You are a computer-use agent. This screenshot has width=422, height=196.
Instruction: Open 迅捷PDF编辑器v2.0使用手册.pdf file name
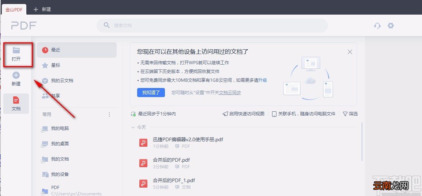(x=188, y=139)
